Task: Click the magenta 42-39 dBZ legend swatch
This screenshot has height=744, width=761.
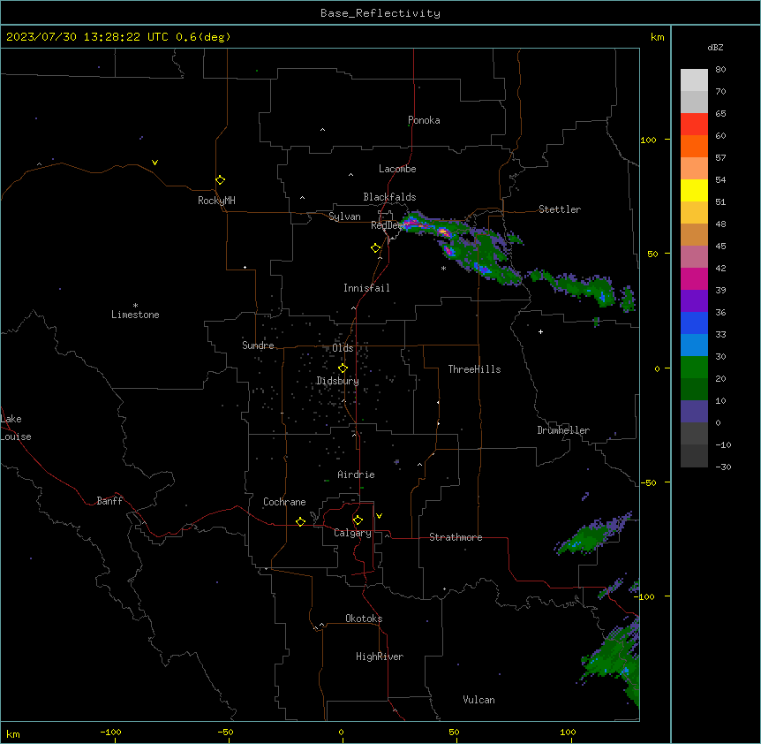Action: pyautogui.click(x=694, y=278)
